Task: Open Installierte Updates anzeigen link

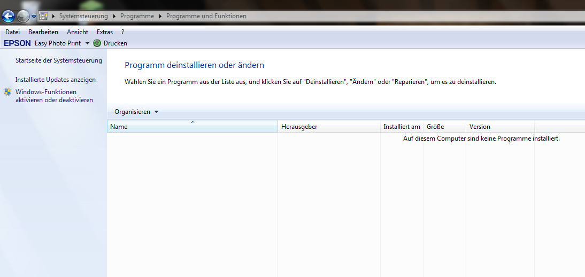Action: 56,80
